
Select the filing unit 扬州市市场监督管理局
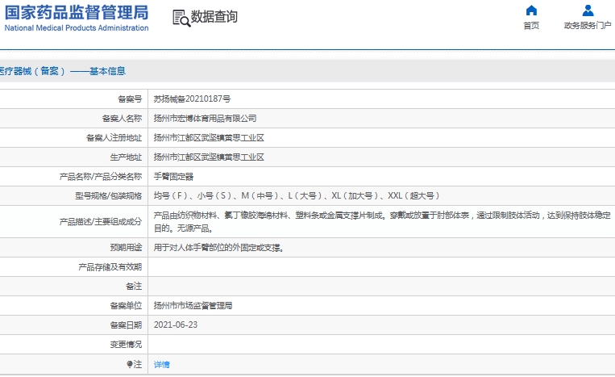pyautogui.click(x=193, y=305)
